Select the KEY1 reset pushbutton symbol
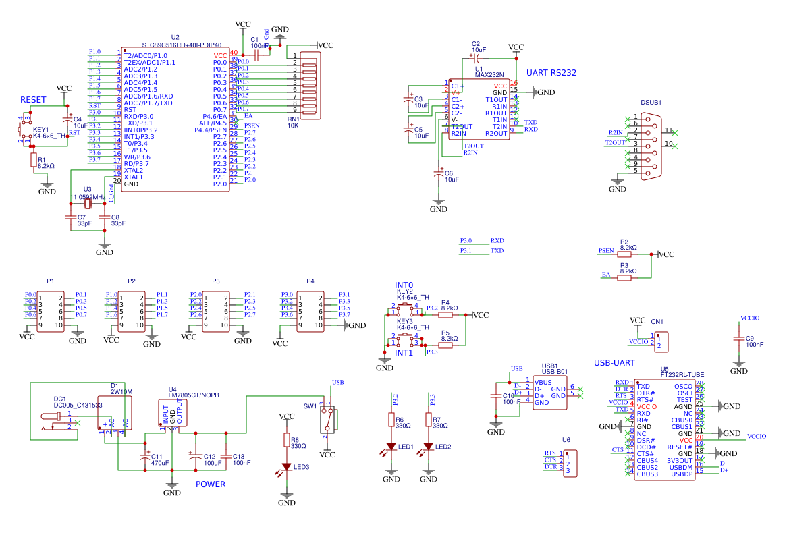 coord(25,130)
